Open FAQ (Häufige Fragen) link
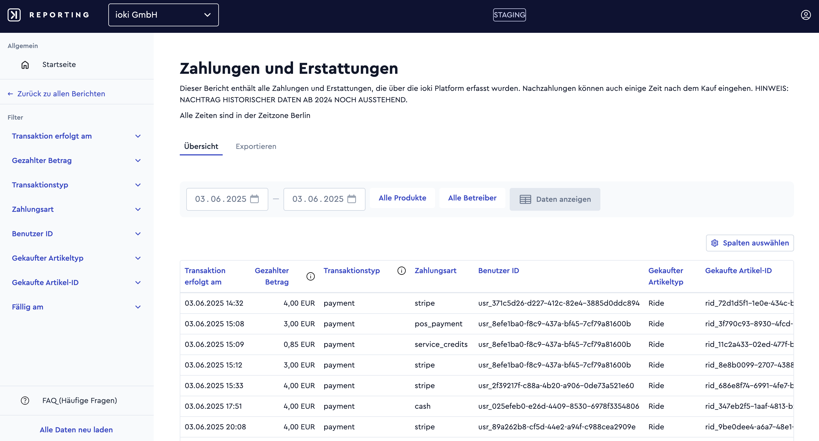 [x=80, y=401]
